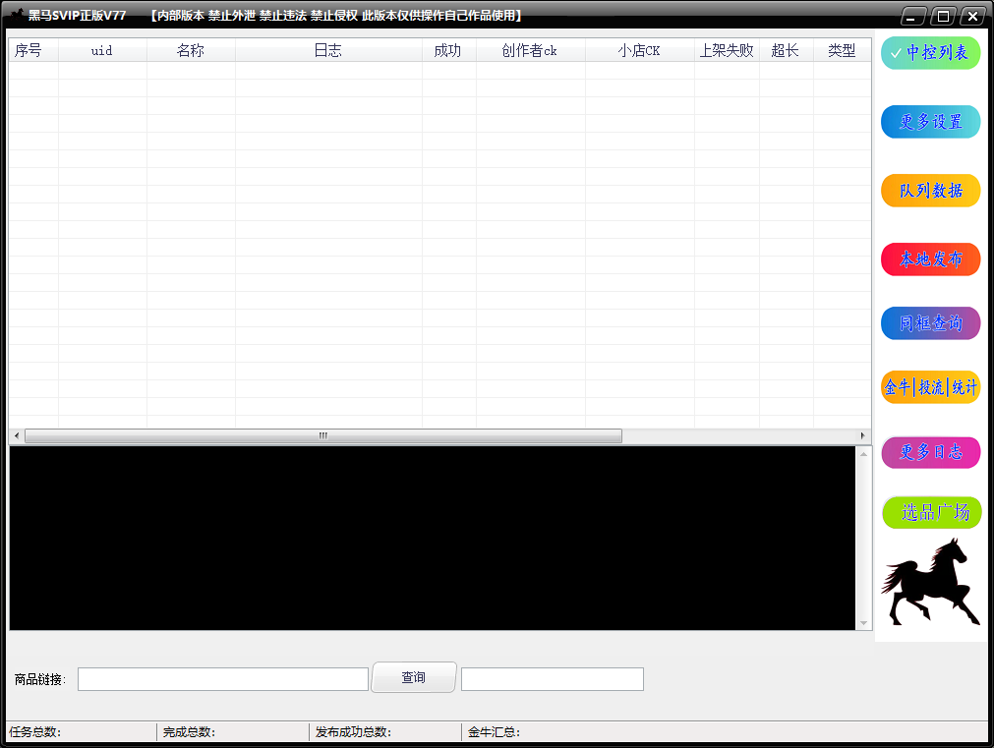
Task: Click inside the black log output area
Action: point(433,536)
